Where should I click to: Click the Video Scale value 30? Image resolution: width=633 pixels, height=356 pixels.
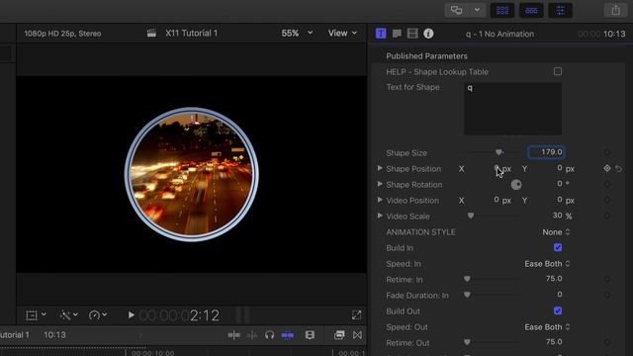point(558,216)
